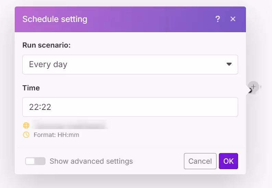272x188 pixels.
Task: Select the Every day text value
Action: (x=48, y=64)
